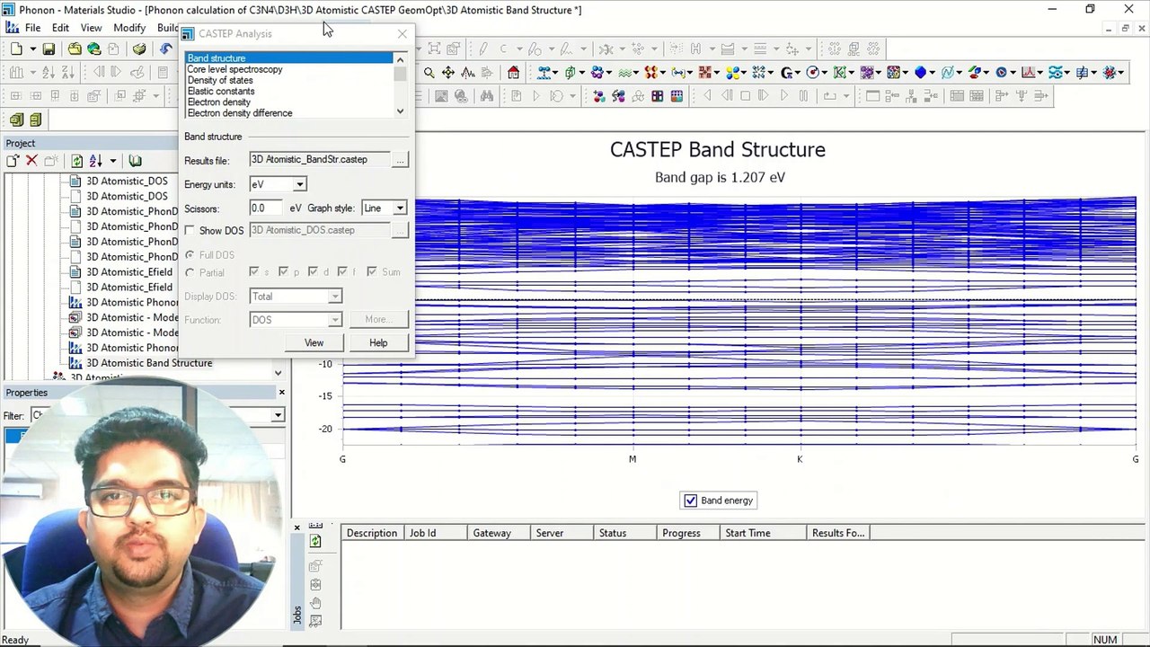Image resolution: width=1150 pixels, height=647 pixels.
Task: Click the Import file icon
Action: pyautogui.click(x=75, y=49)
